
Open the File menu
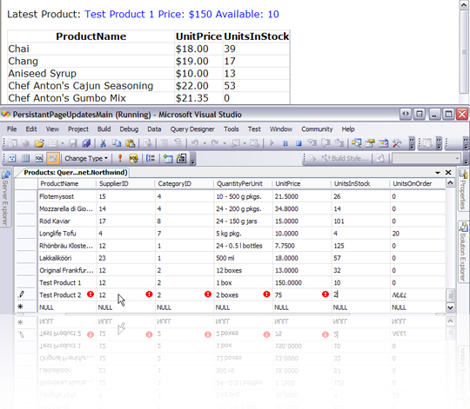click(11, 129)
